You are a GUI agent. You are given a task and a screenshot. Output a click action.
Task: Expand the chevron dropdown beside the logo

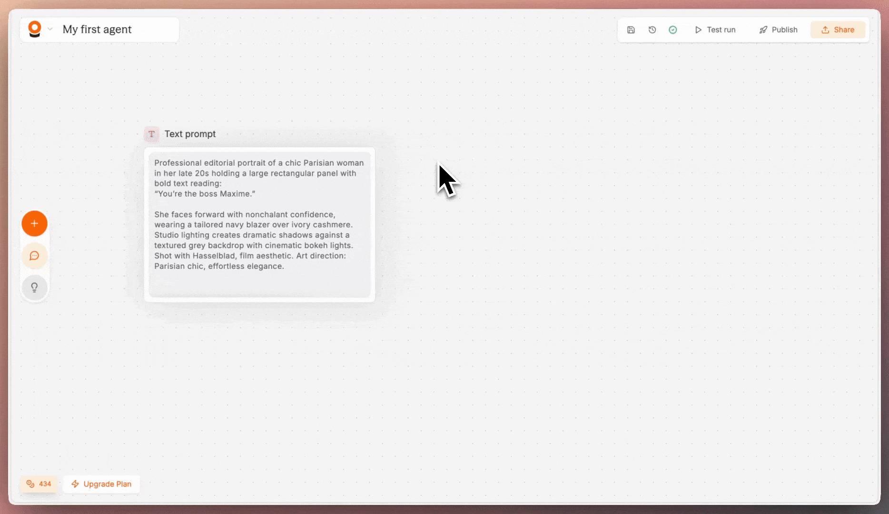point(50,29)
